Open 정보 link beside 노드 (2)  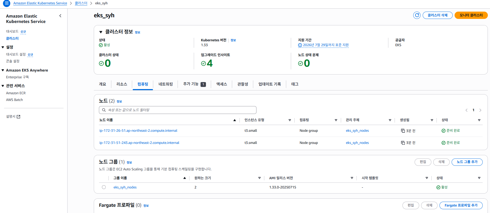pos(119,102)
